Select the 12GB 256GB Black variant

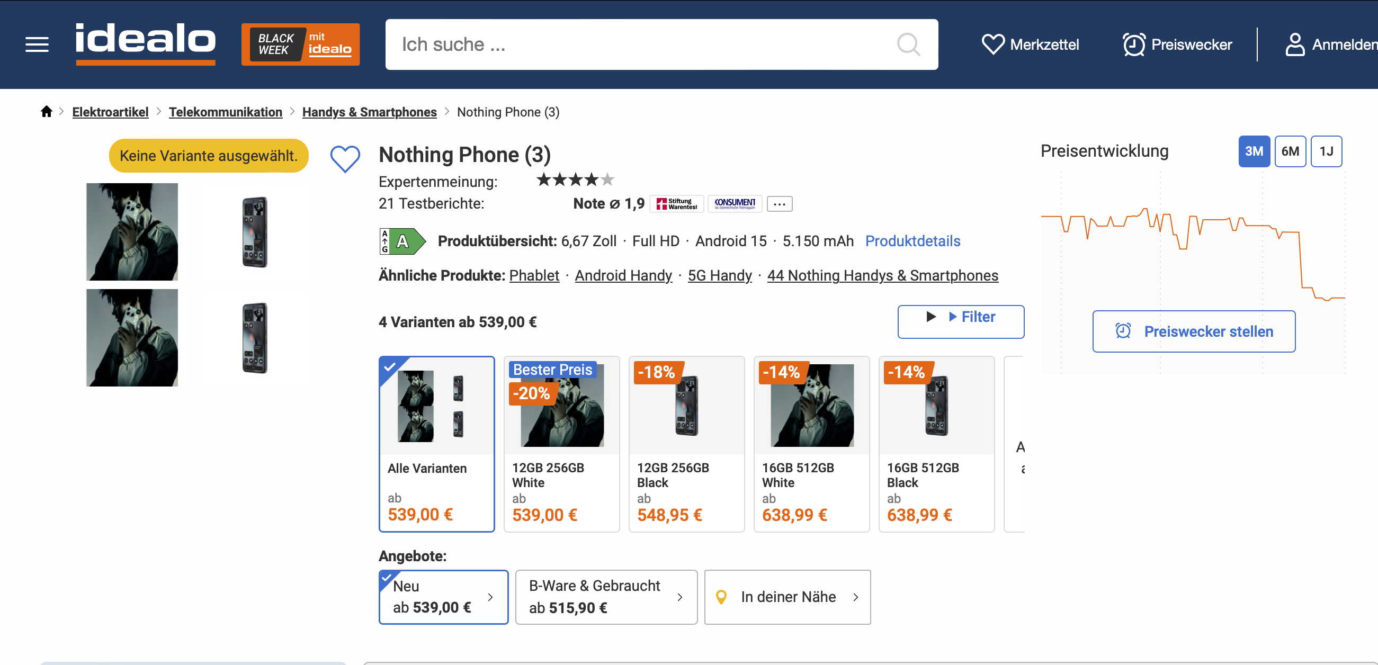coord(686,444)
